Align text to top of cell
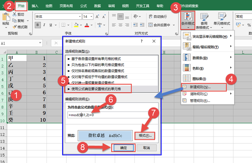Image resolution: width=252 pixels, height=163 pixels. (114, 16)
